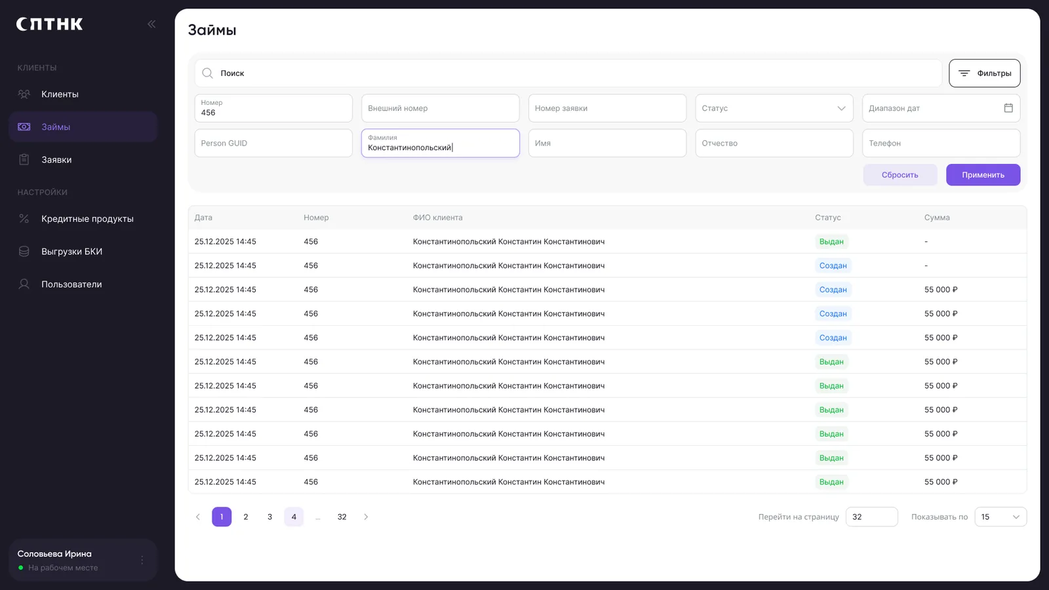
Task: Open the user menu dots next to Соловьева Ирина
Action: 142,560
